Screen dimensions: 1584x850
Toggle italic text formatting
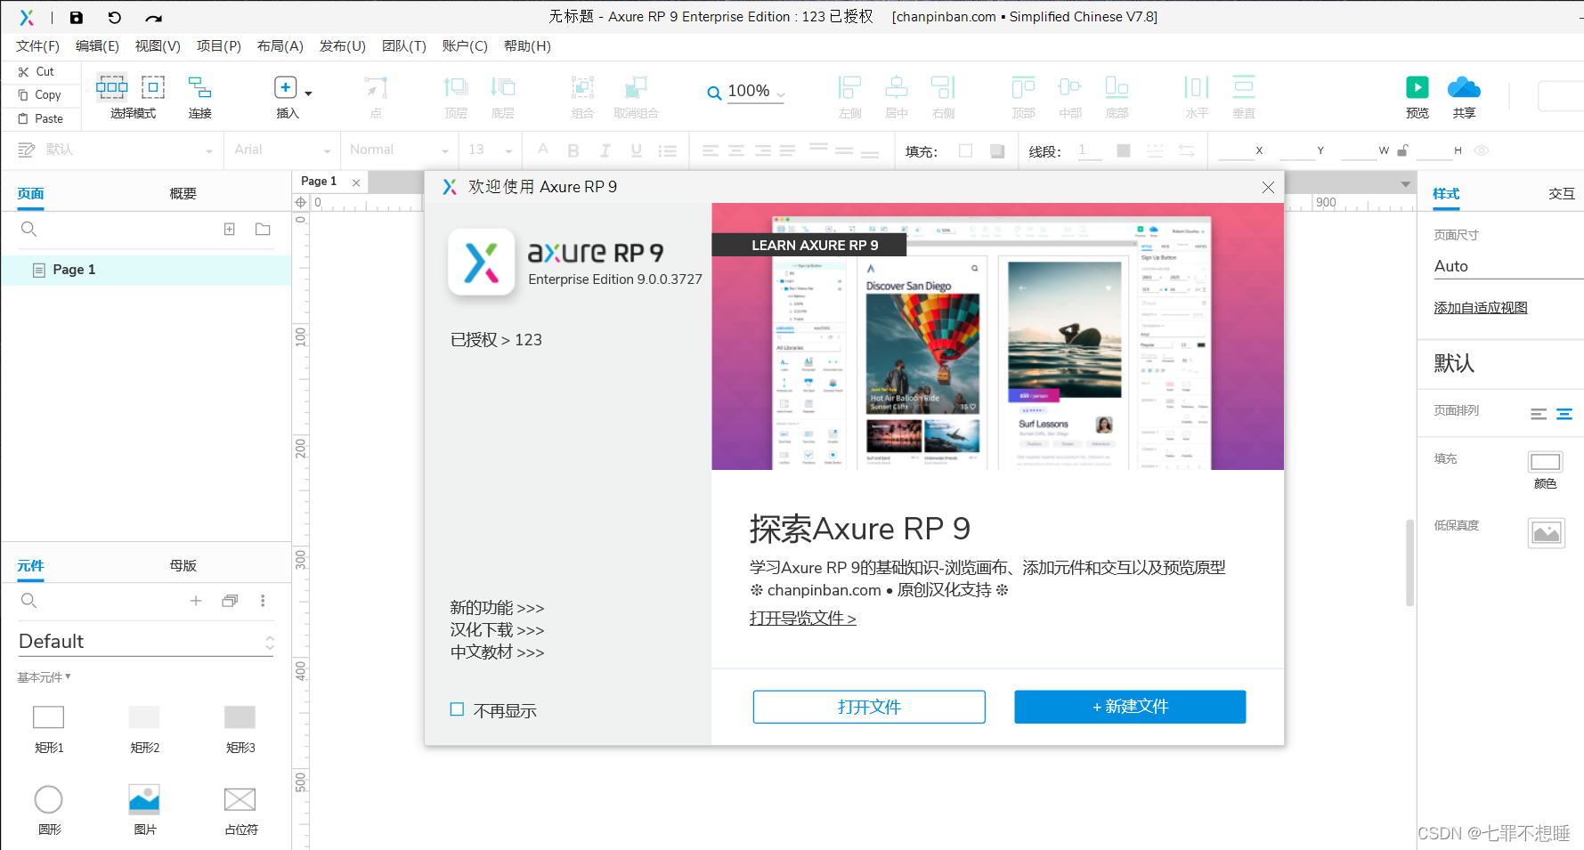[x=605, y=150]
